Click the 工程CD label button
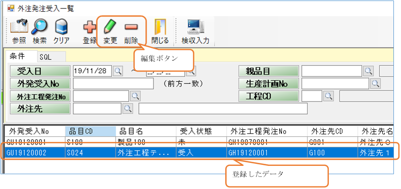This screenshot has width=401, height=189. coord(269,96)
